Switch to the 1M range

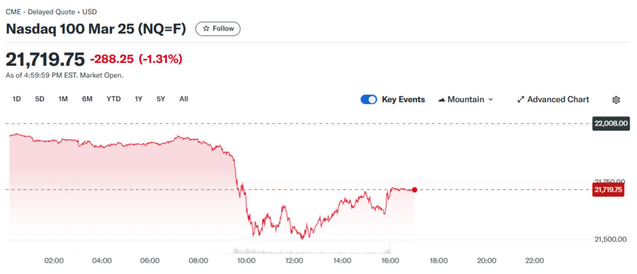[62, 99]
